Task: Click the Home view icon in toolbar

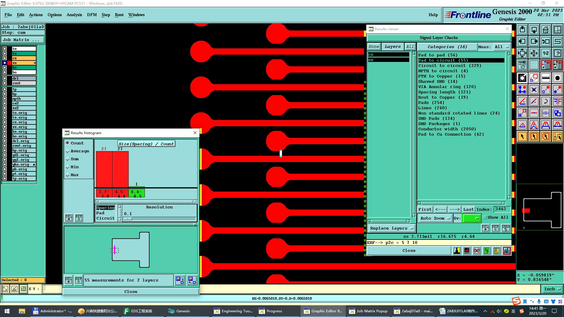Action: (545, 30)
